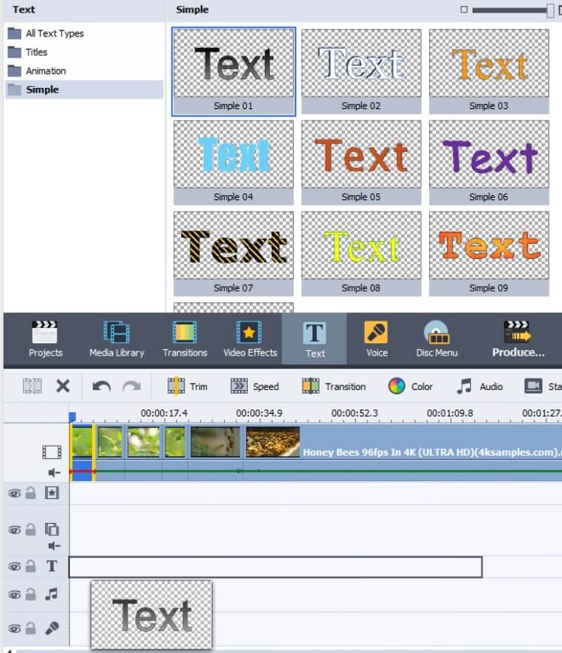Click the Redo arrow

point(131,387)
